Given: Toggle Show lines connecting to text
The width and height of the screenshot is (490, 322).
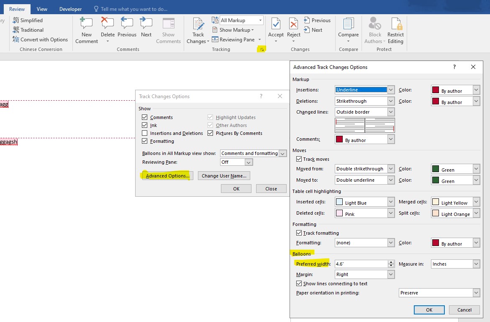Looking at the screenshot, I should pos(299,284).
